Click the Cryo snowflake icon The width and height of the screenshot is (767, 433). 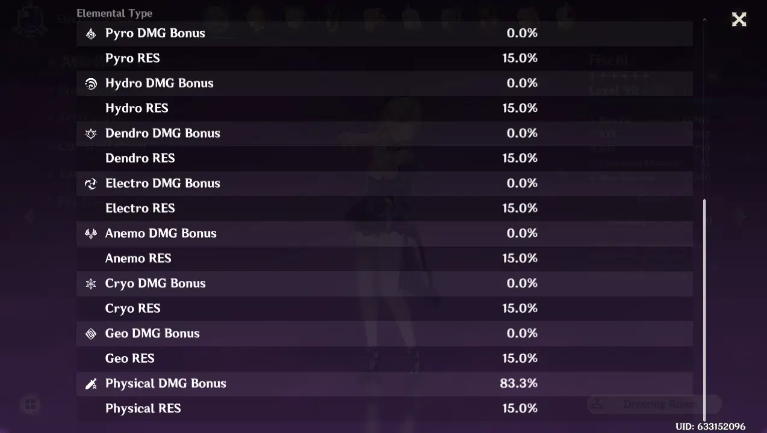[90, 283]
